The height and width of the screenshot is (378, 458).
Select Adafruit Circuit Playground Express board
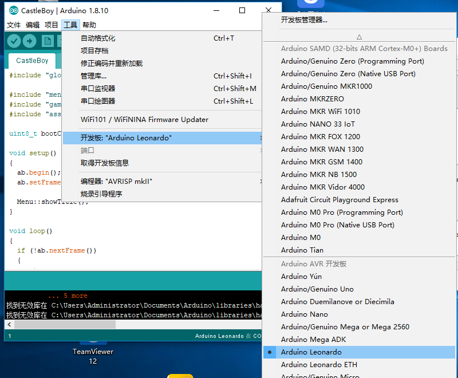point(339,199)
